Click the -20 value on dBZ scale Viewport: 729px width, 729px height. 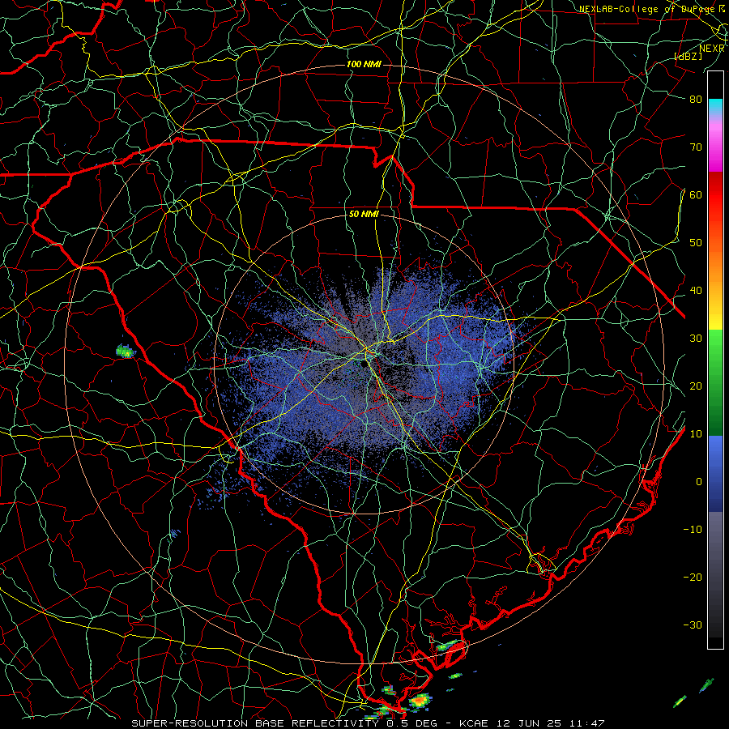coord(693,578)
